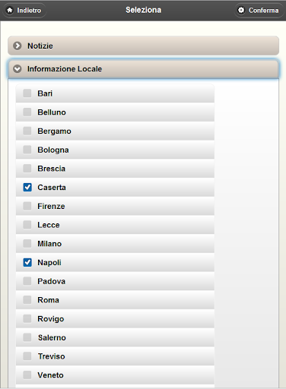286x389 pixels.
Task: Expand the Notizie section
Action: 144,46
